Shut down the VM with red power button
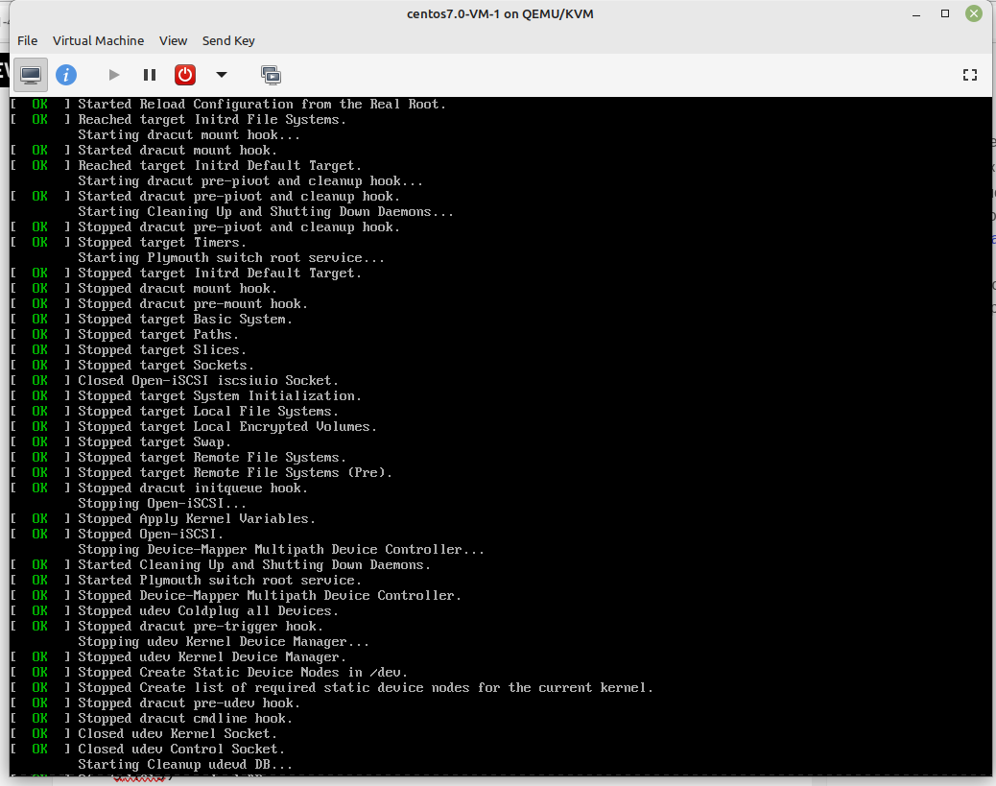This screenshot has width=996, height=786. 185,75
